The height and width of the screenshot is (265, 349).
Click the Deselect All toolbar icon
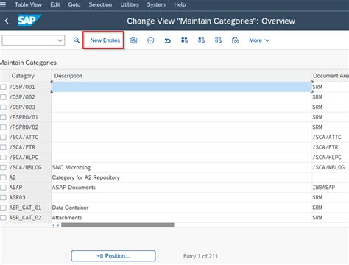(x=218, y=40)
